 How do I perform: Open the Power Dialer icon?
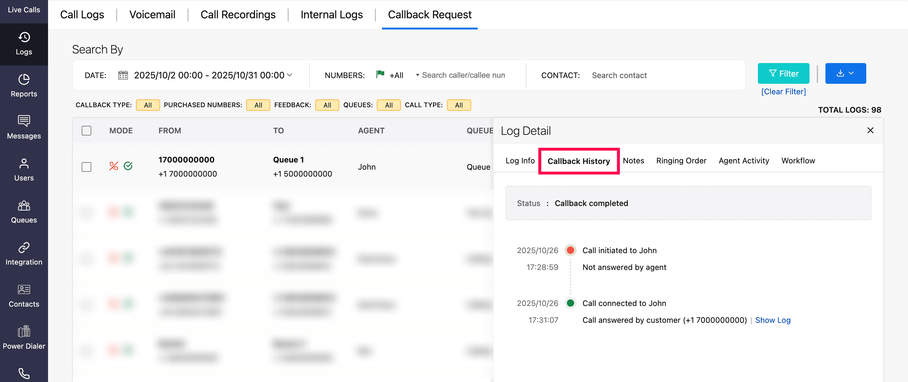coord(24,332)
